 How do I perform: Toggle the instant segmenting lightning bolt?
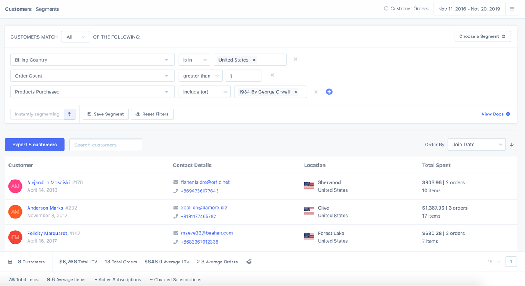(x=69, y=114)
